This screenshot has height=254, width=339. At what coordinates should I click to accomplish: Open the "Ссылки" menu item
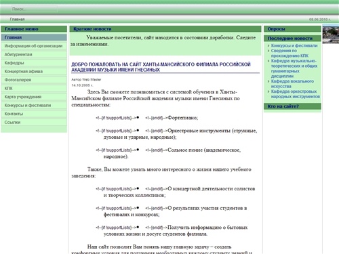(34, 123)
